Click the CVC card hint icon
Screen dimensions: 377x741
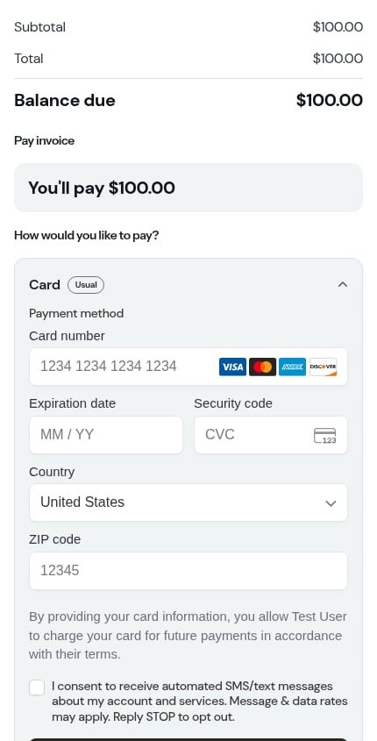pos(325,436)
